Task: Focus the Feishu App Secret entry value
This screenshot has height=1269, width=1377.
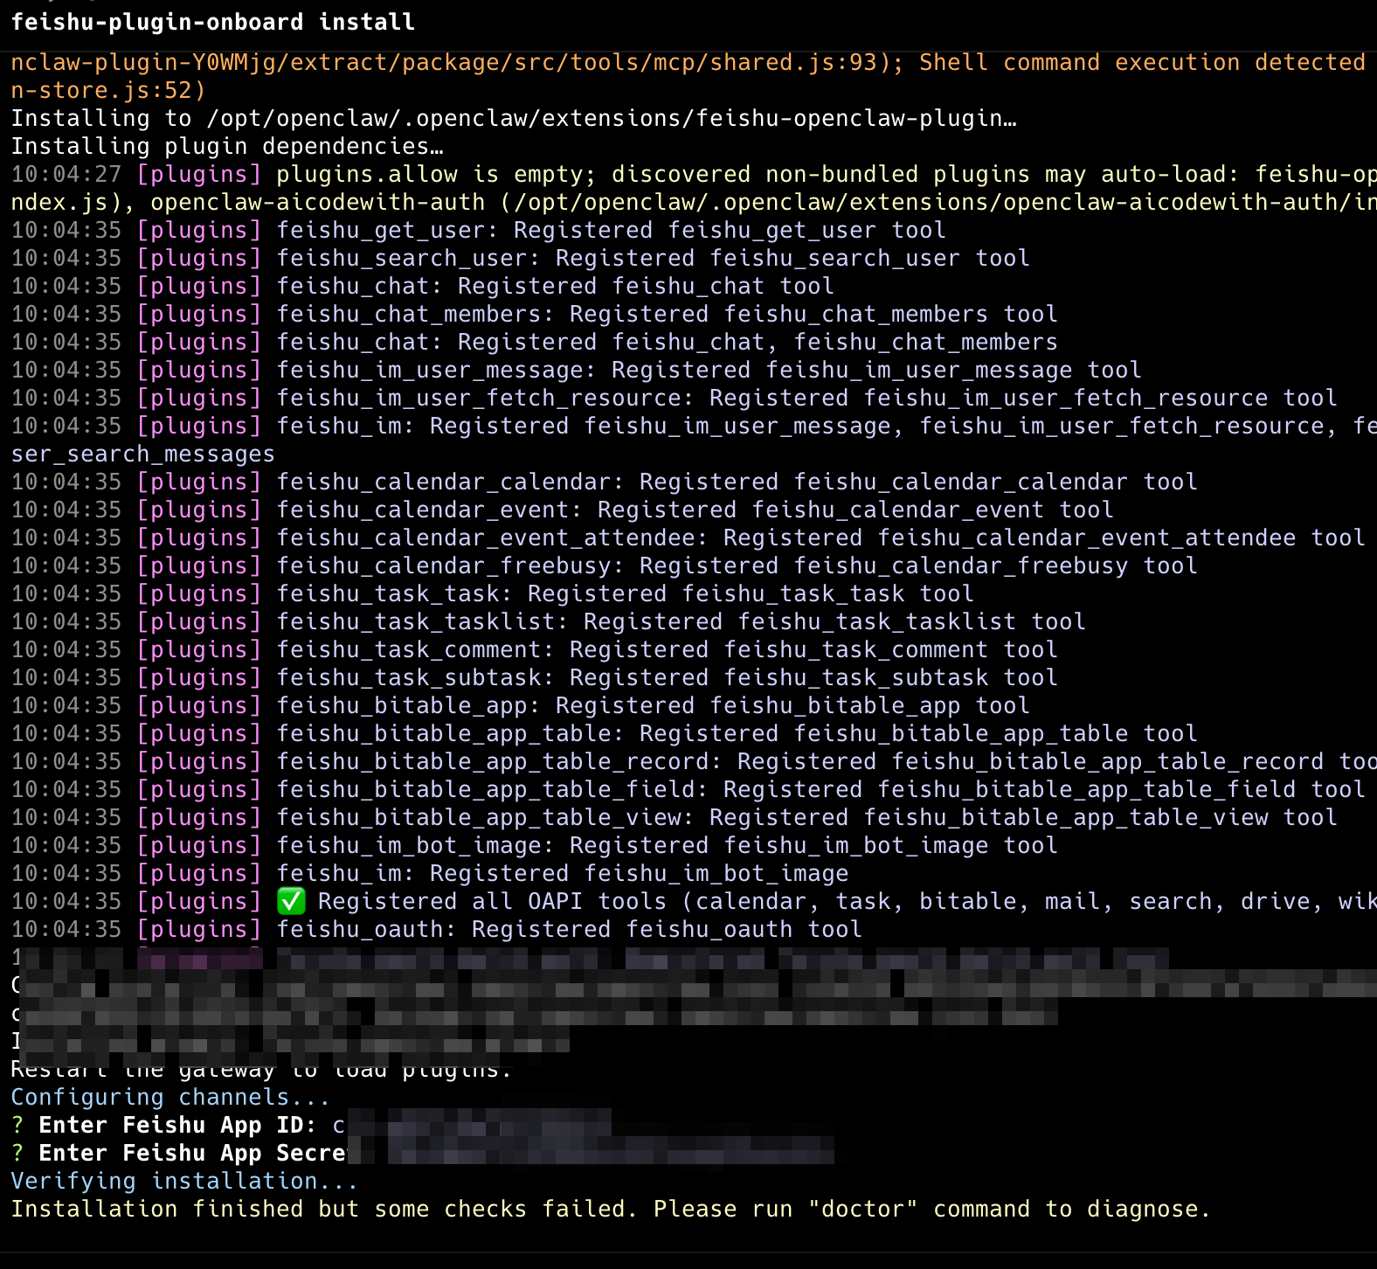Action: [594, 1153]
